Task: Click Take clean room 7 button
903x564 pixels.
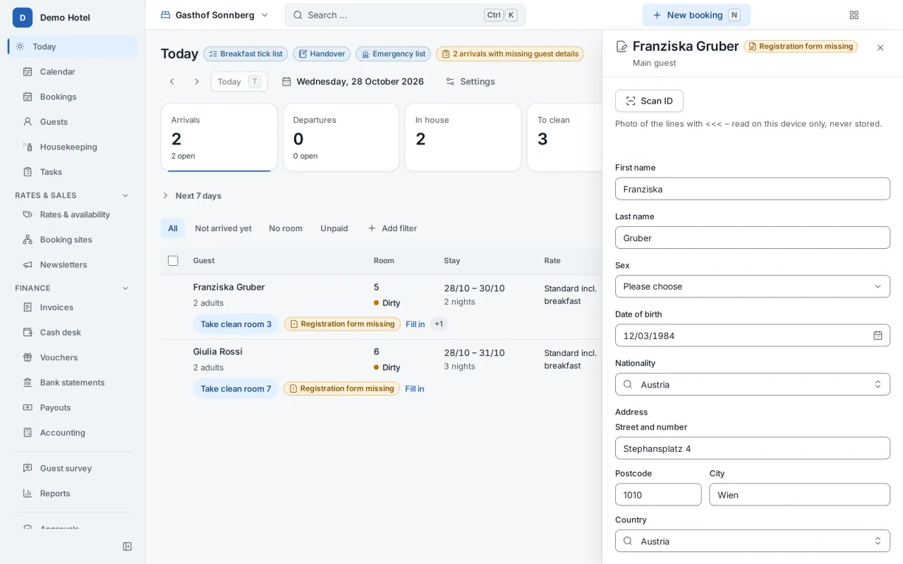Action: pyautogui.click(x=236, y=388)
